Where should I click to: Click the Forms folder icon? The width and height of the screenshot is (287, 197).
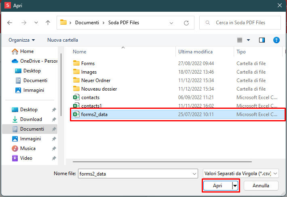click(76, 63)
